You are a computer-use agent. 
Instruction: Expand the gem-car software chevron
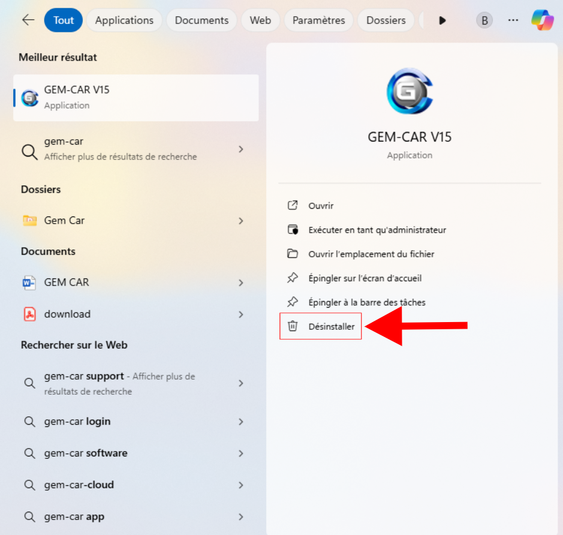pyautogui.click(x=241, y=453)
